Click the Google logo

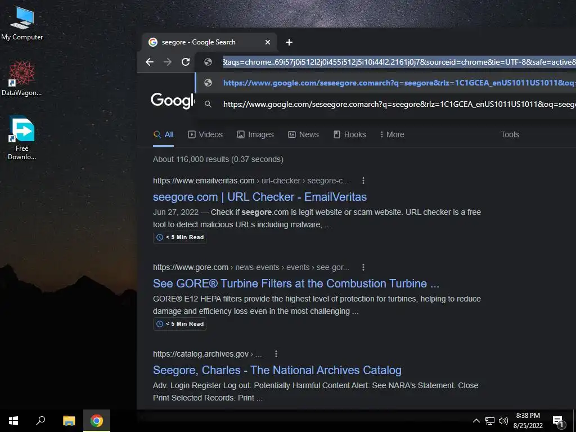tap(172, 100)
